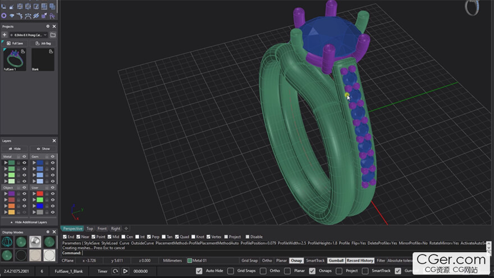Select the wireframe display mode icon

tap(7, 241)
